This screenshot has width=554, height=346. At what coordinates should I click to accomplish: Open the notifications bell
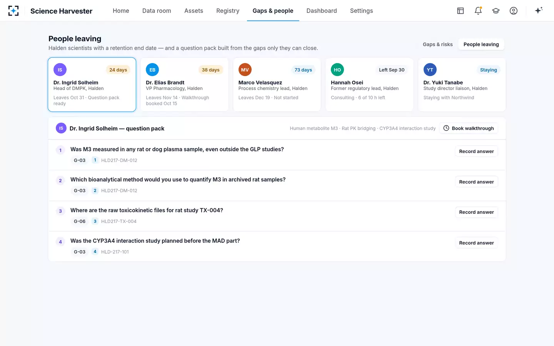tap(478, 11)
